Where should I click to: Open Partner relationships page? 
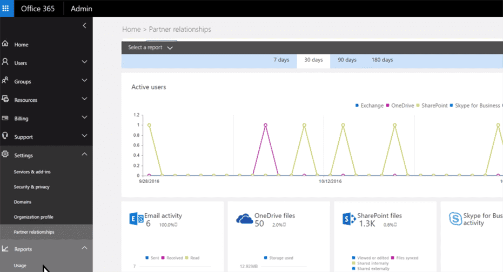(x=34, y=232)
